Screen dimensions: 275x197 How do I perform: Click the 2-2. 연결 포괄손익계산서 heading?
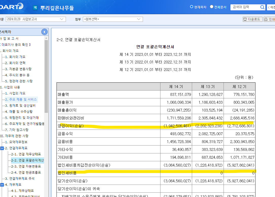pyautogui.click(x=78, y=40)
